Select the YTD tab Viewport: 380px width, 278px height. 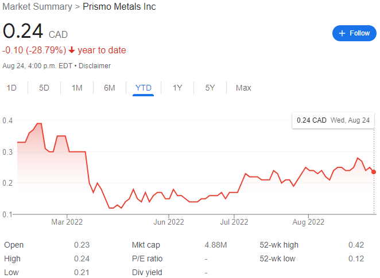pyautogui.click(x=144, y=88)
